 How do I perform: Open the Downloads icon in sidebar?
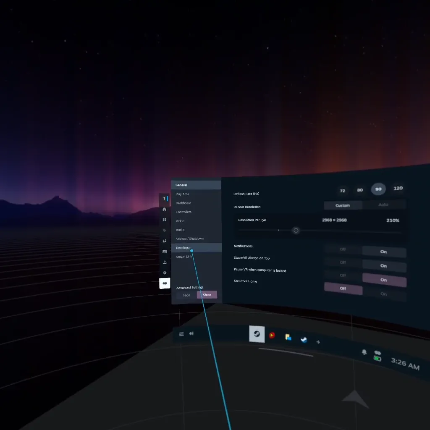click(x=165, y=262)
